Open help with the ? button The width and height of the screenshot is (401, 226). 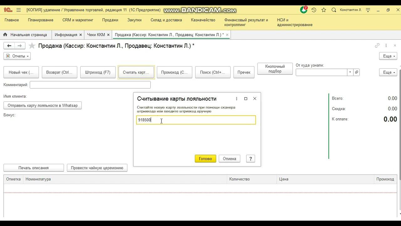coord(251,159)
